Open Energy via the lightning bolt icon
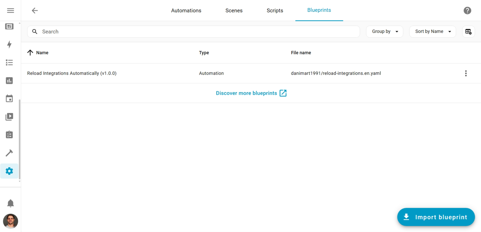The height and width of the screenshot is (232, 481). (9, 44)
